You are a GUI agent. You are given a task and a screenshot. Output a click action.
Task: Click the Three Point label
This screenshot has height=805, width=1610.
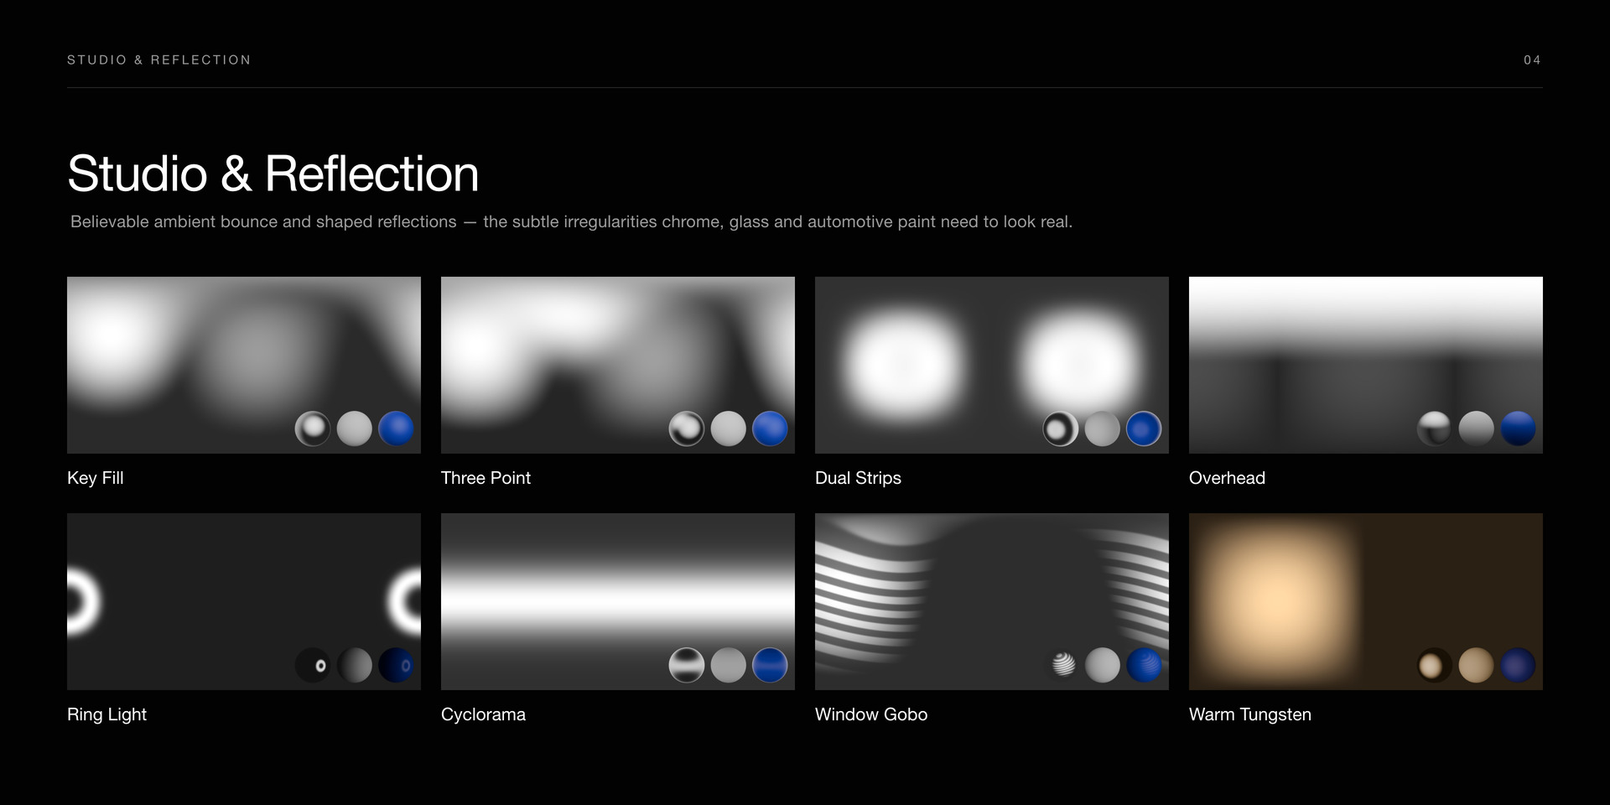[x=486, y=478]
